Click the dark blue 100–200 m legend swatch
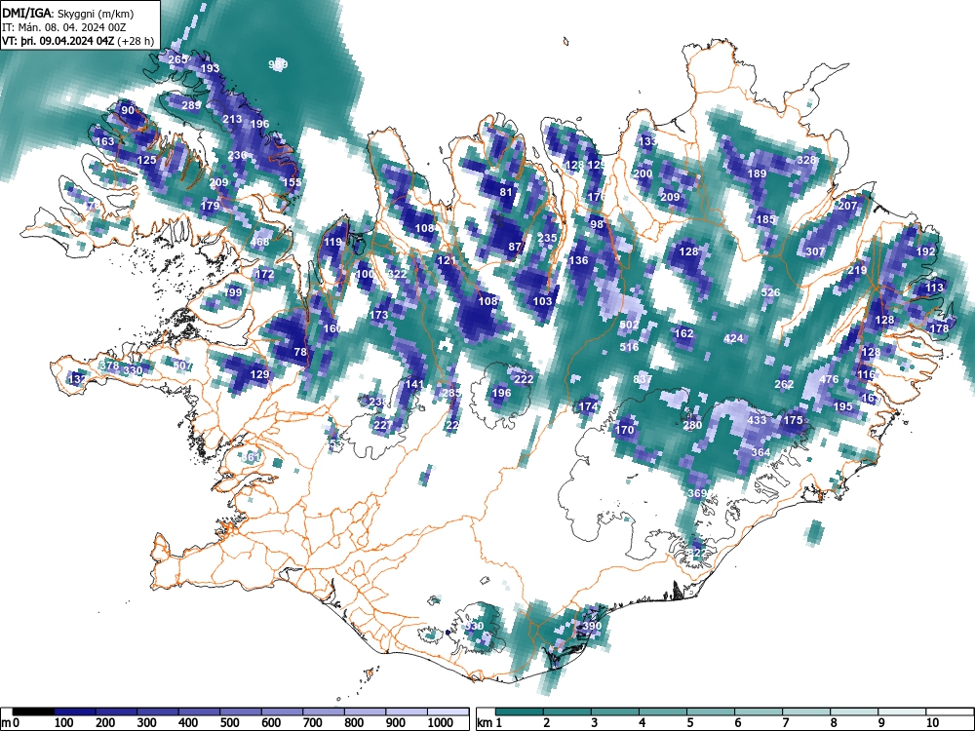The width and height of the screenshot is (975, 731). coord(75,712)
